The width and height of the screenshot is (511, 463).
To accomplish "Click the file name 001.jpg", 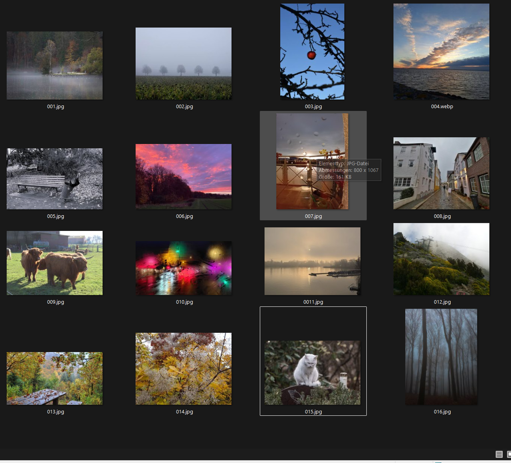I will click(x=55, y=107).
